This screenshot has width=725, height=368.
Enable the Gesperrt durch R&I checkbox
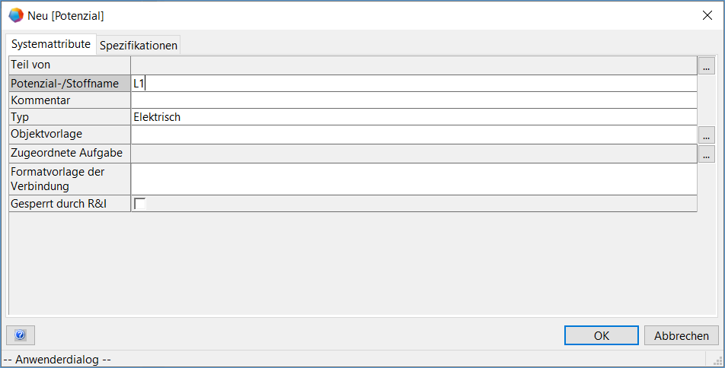pyautogui.click(x=140, y=203)
